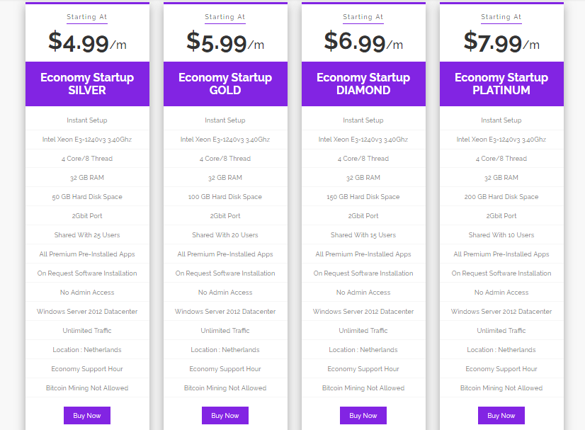This screenshot has height=430, width=585.
Task: Select the Economy Startup SILVER header
Action: coord(87,84)
